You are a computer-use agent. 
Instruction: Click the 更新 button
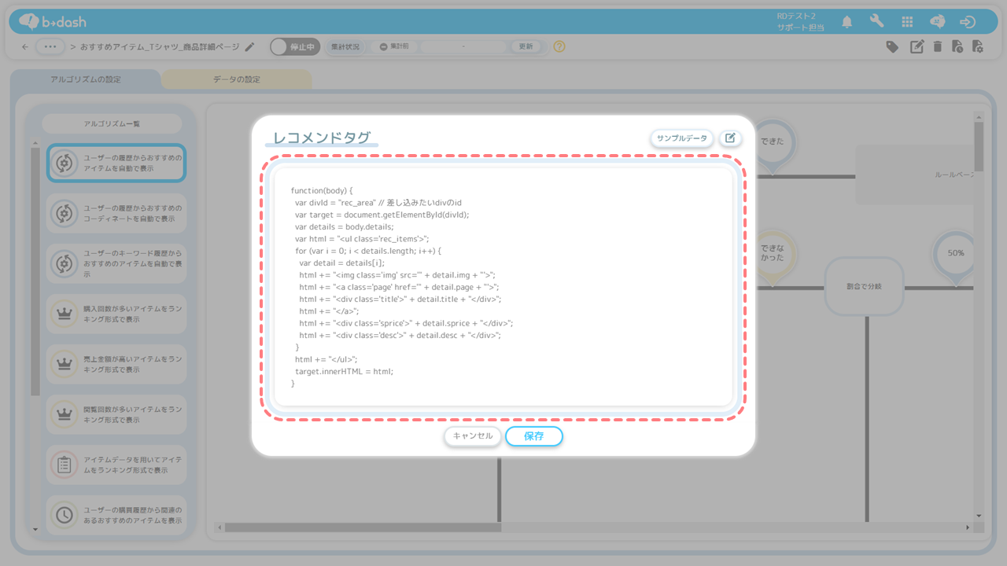(526, 47)
